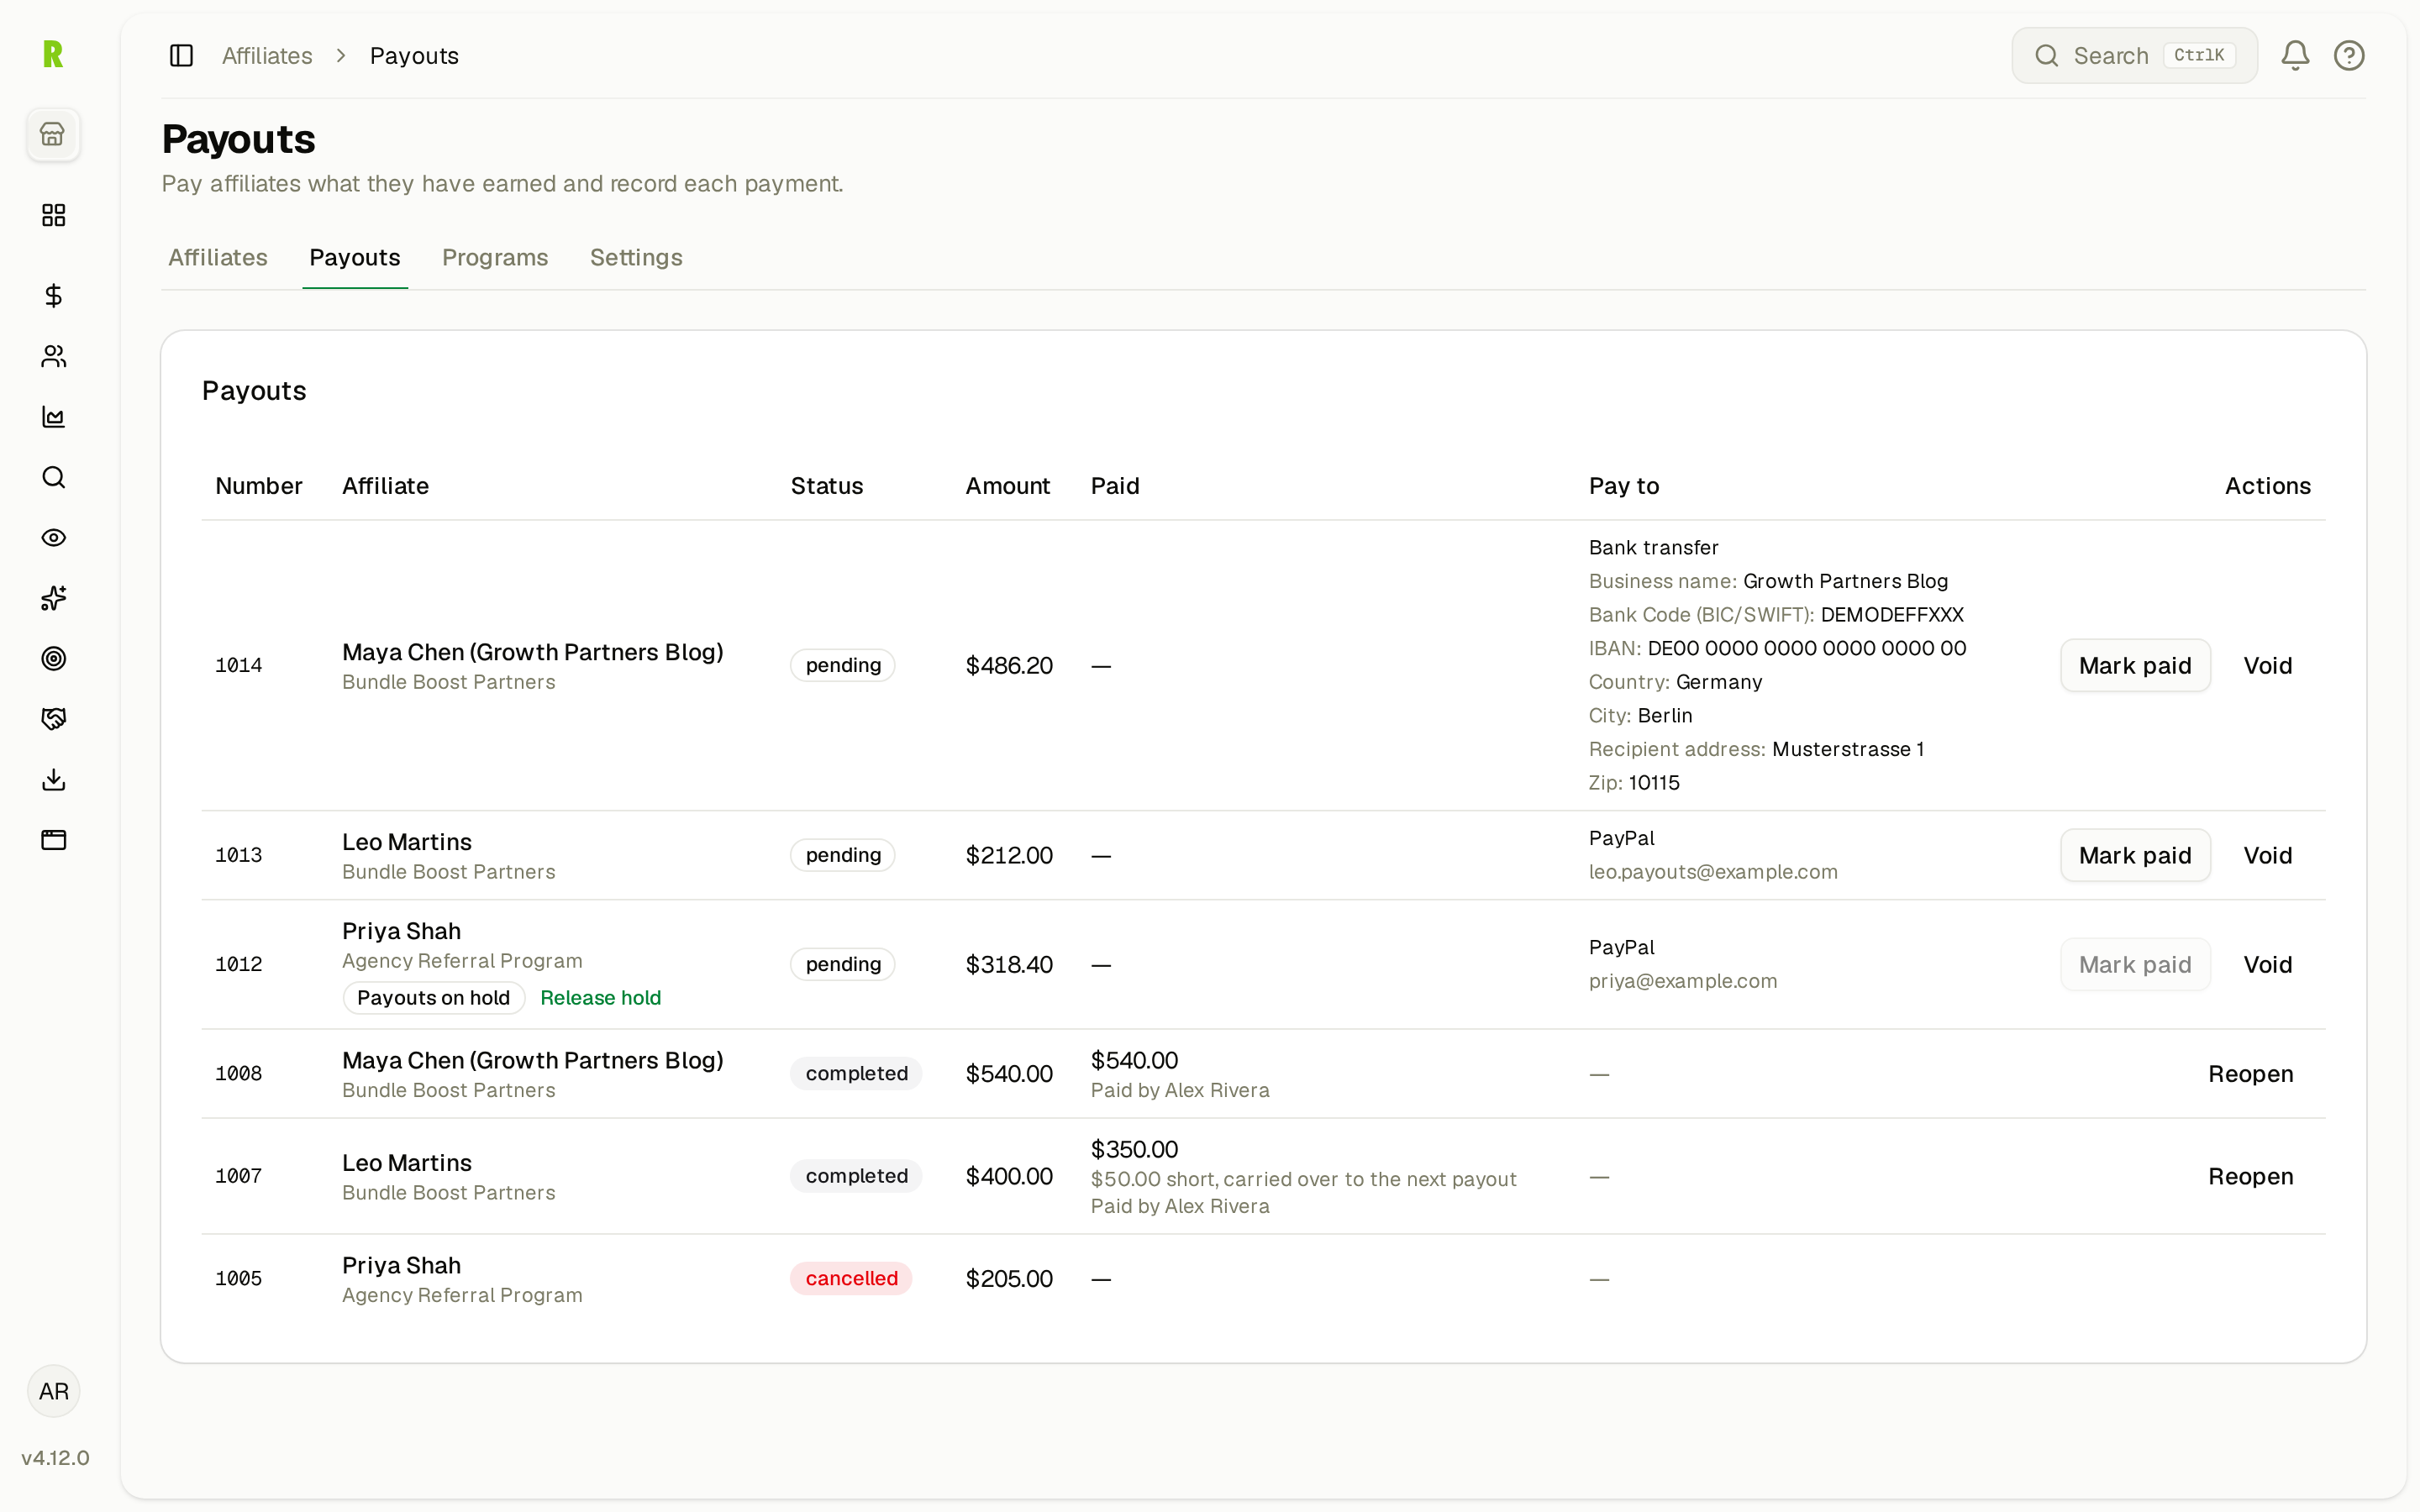This screenshot has height=1512, width=2420.
Task: Click priya@example.com PayPal address
Action: [x=1683, y=980]
